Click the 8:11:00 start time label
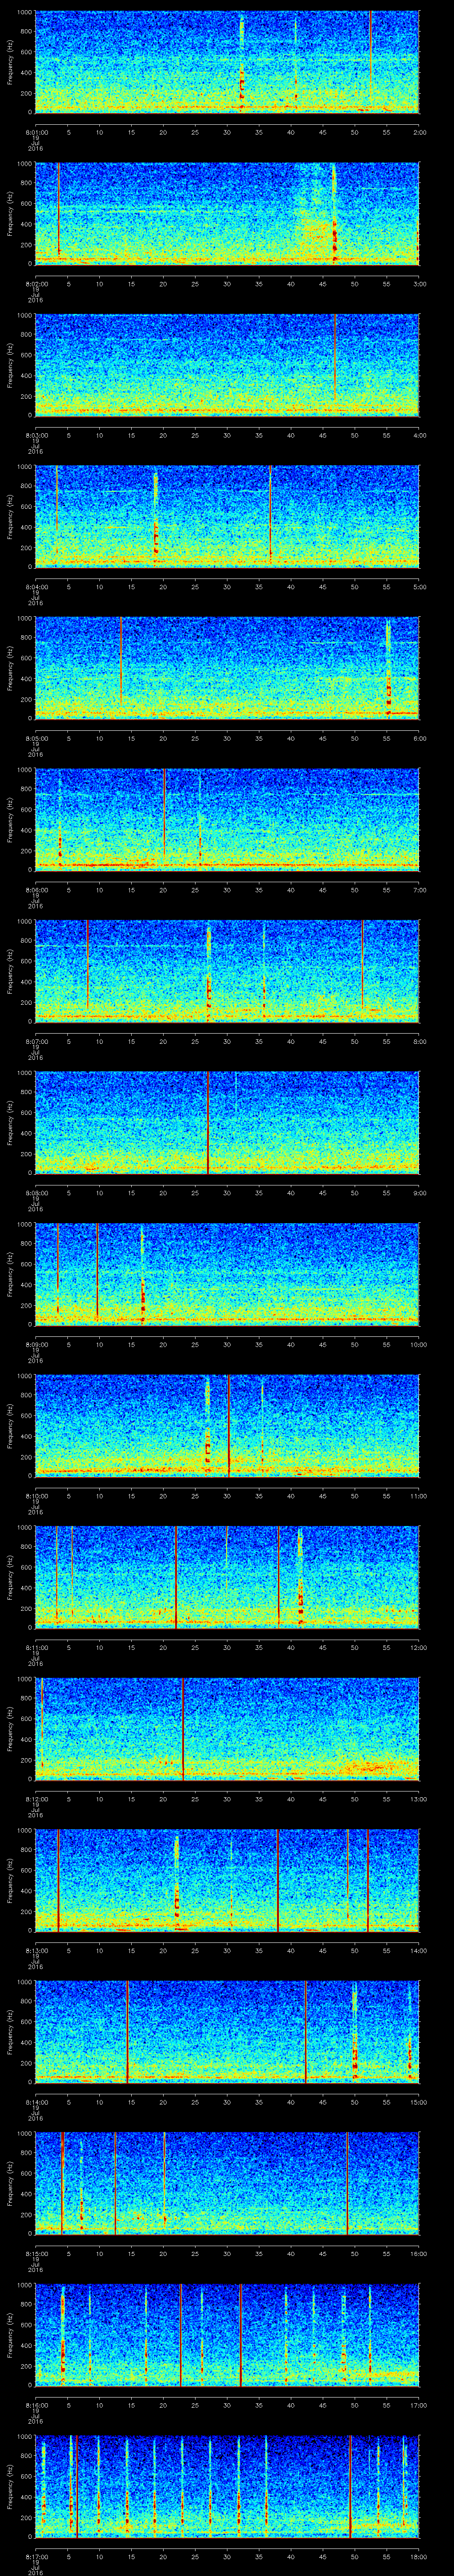 point(36,1648)
